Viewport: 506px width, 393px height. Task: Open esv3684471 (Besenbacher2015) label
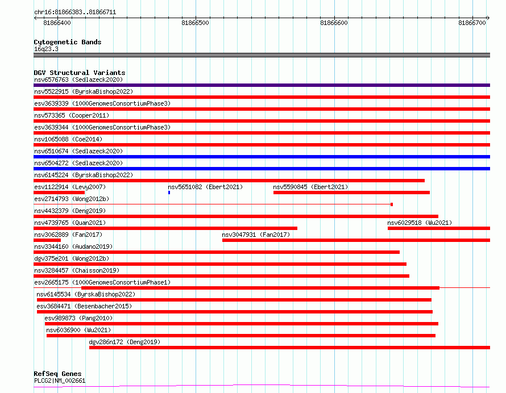coord(84,306)
